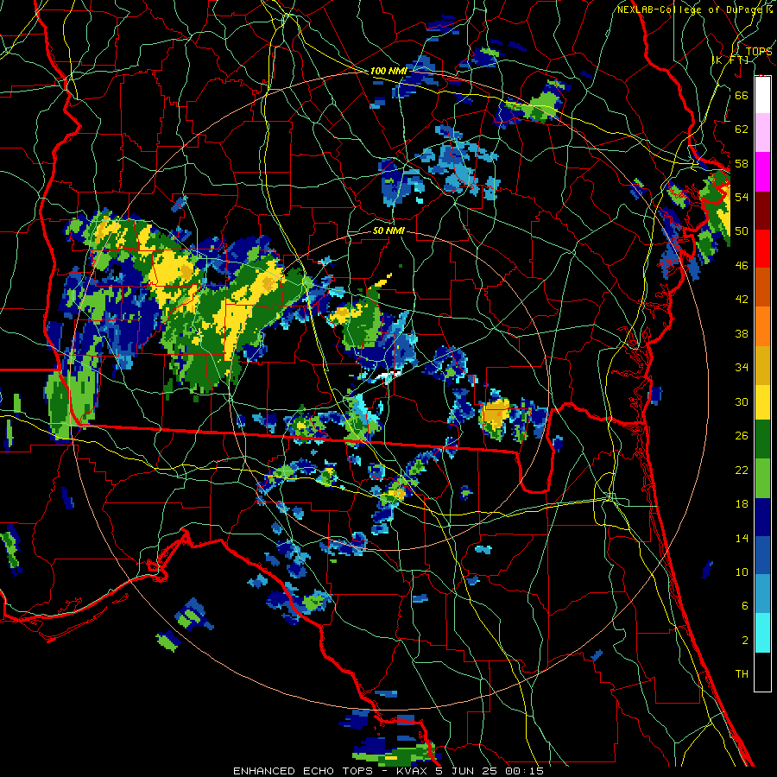Screen dimensions: 777x777
Task: Click the white swatch in the tops legend
Action: (x=762, y=95)
